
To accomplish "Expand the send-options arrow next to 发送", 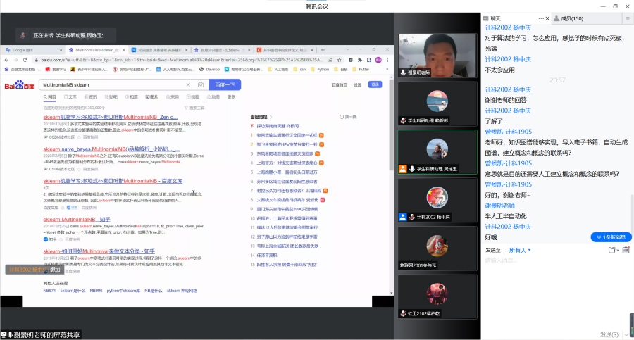I will point(626,334).
